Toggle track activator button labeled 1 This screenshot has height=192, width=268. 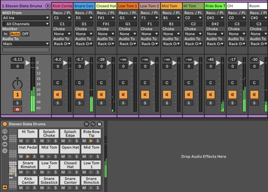[17, 95]
